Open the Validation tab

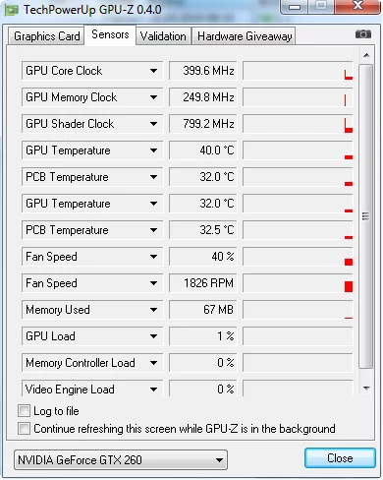pyautogui.click(x=163, y=36)
